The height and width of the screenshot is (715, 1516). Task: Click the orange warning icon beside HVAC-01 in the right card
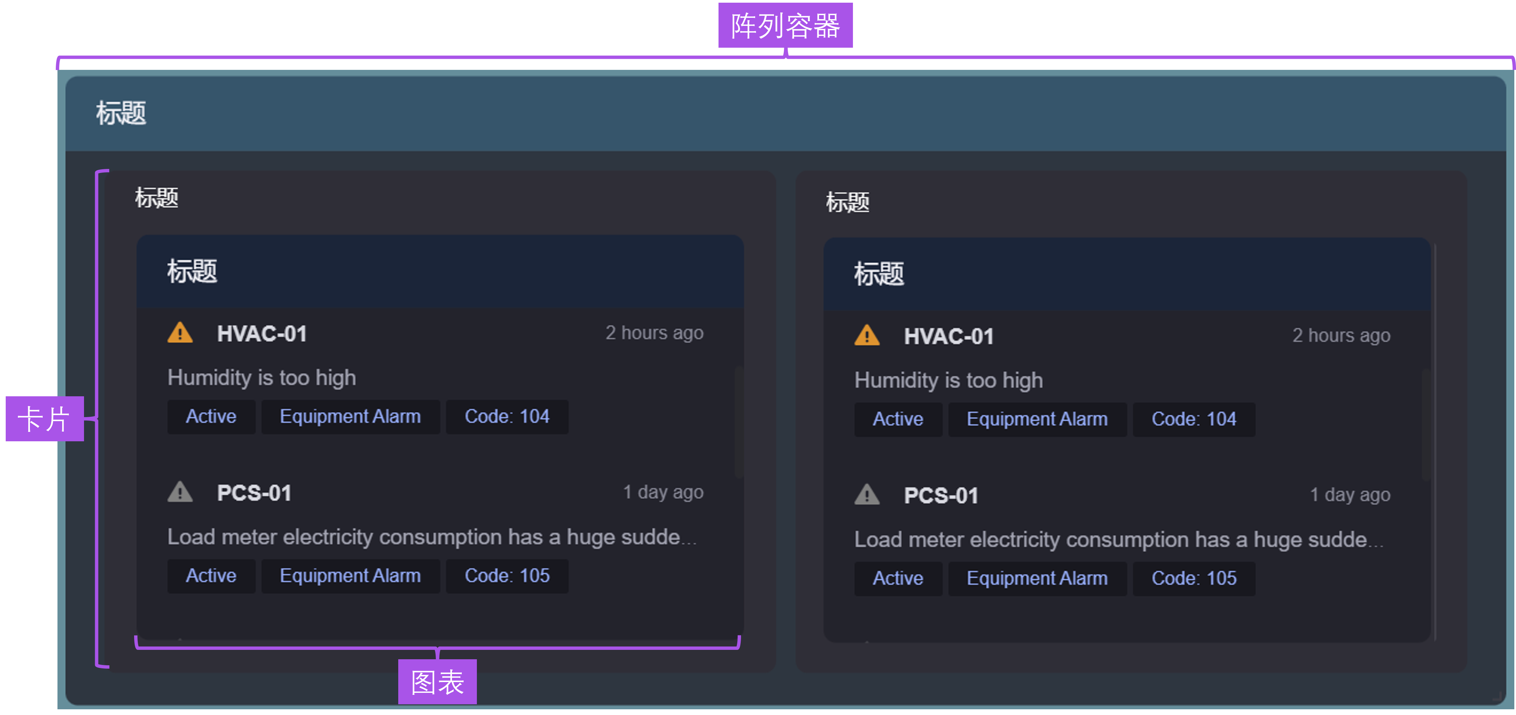click(x=867, y=335)
